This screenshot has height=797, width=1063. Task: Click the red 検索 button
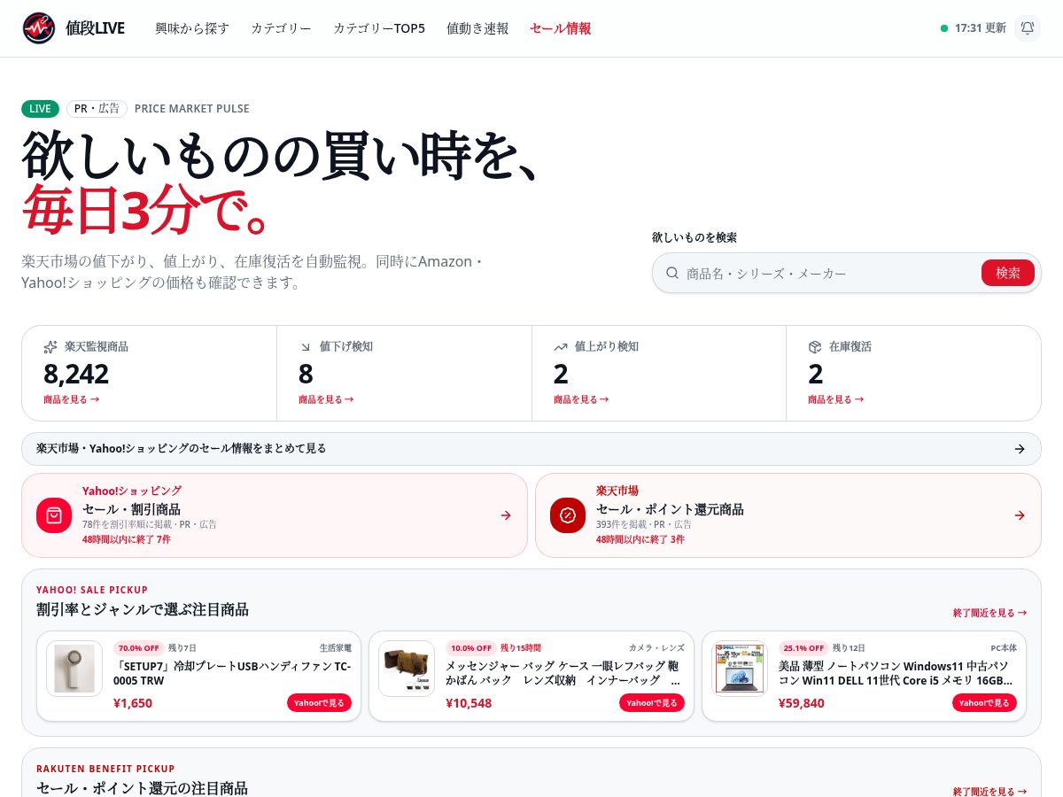point(1008,273)
